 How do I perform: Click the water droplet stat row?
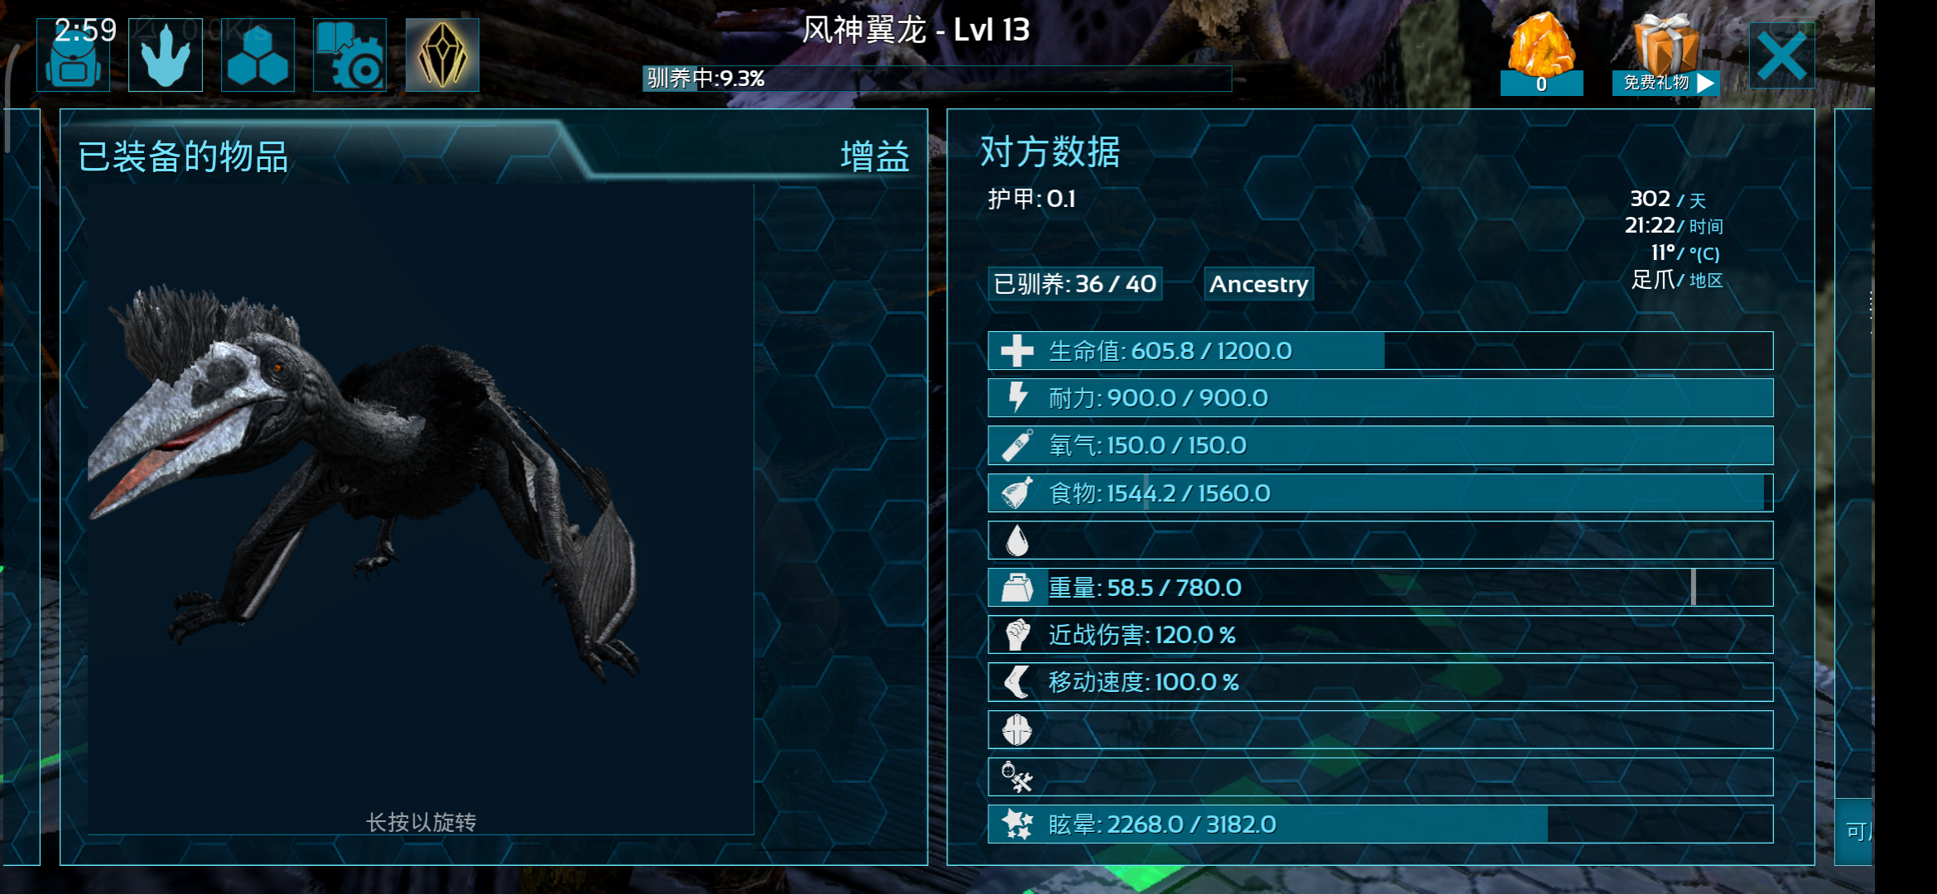pyautogui.click(x=1380, y=541)
